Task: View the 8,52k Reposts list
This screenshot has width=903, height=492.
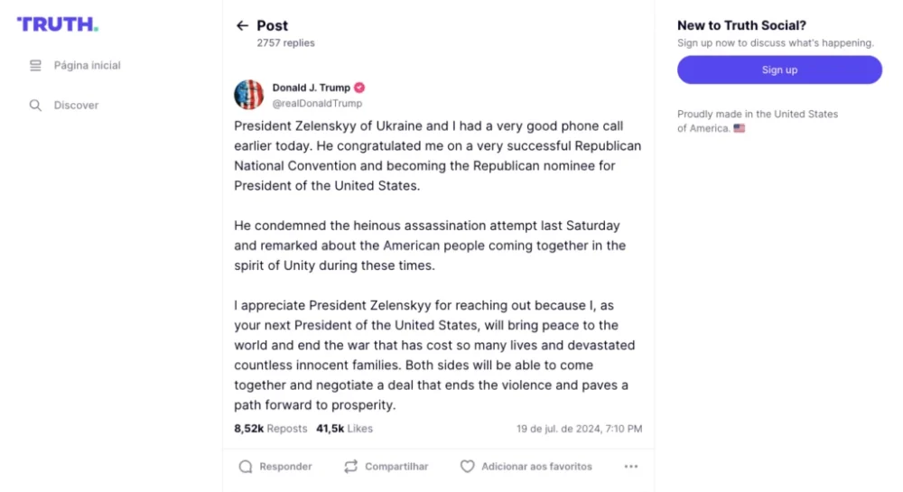Action: click(x=270, y=429)
